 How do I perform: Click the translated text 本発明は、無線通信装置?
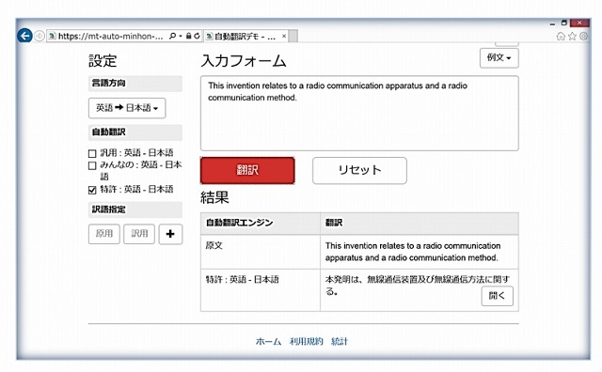(418, 286)
